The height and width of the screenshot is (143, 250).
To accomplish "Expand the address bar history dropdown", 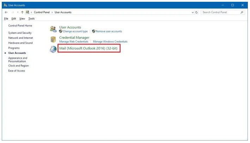I will pos(193,12).
